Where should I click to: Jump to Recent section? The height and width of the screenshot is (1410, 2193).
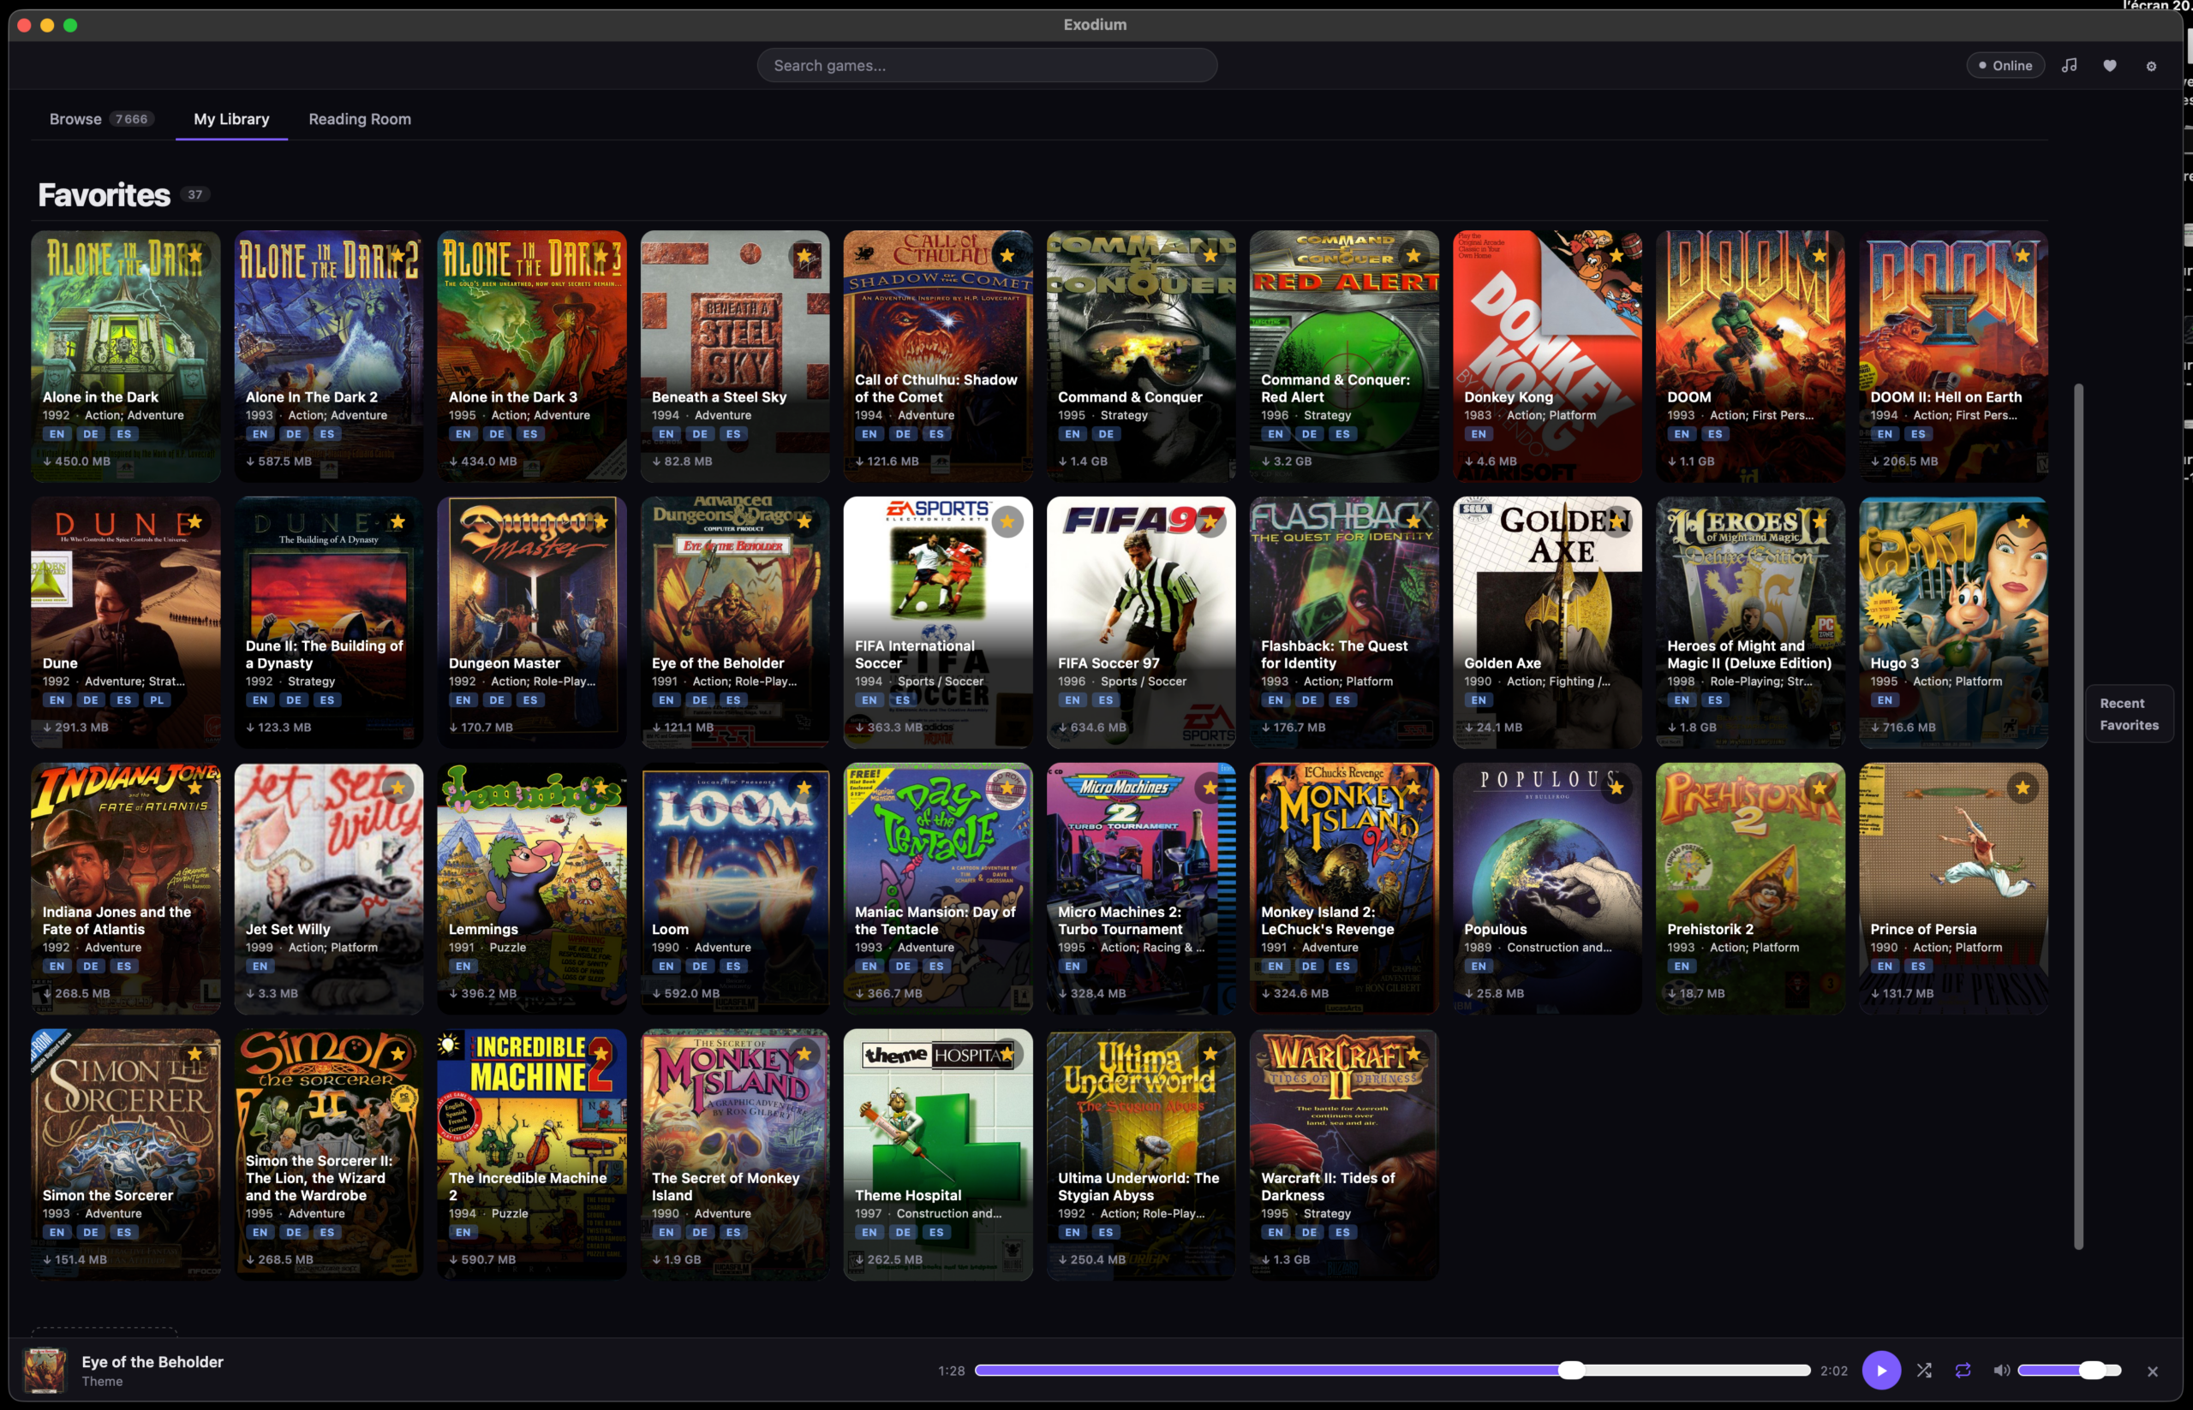click(x=2122, y=703)
